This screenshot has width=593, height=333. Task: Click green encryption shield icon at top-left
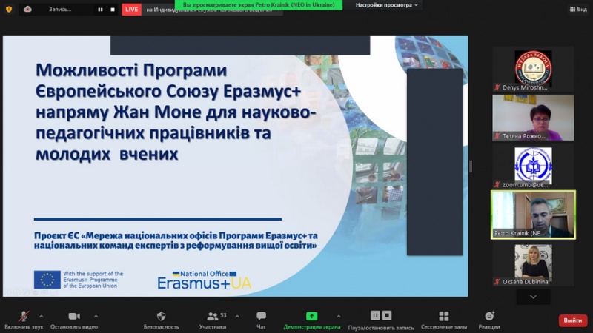pos(9,9)
